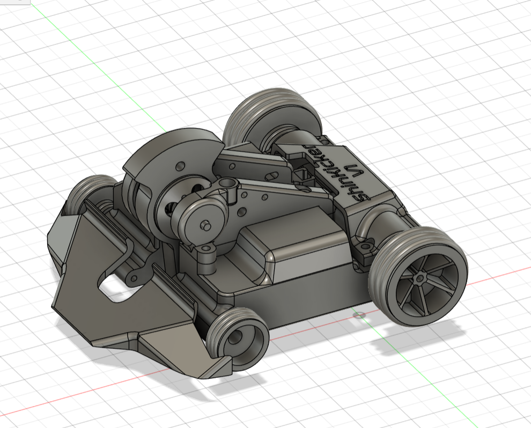Select the oval slot hole in the rear support arm

click(271, 176)
